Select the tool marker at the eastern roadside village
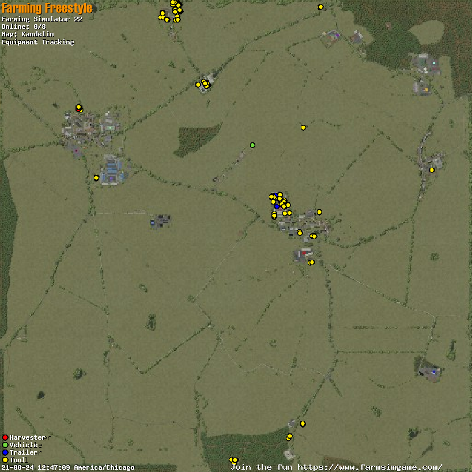The image size is (472, 472). click(432, 169)
